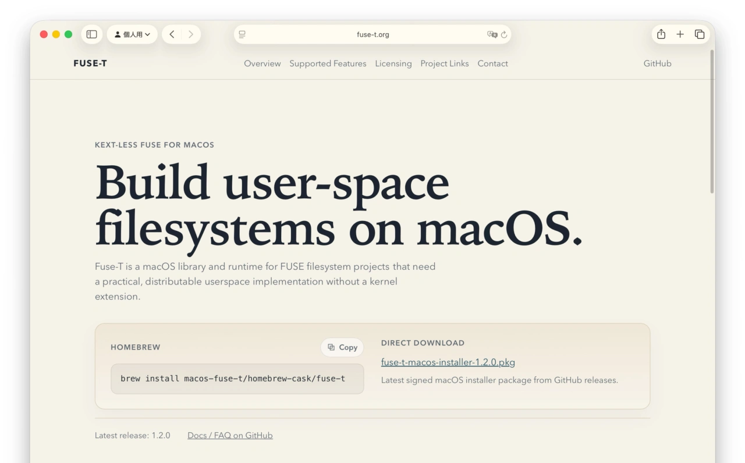Open Project Links navigation item
This screenshot has height=463, width=745.
[x=444, y=63]
